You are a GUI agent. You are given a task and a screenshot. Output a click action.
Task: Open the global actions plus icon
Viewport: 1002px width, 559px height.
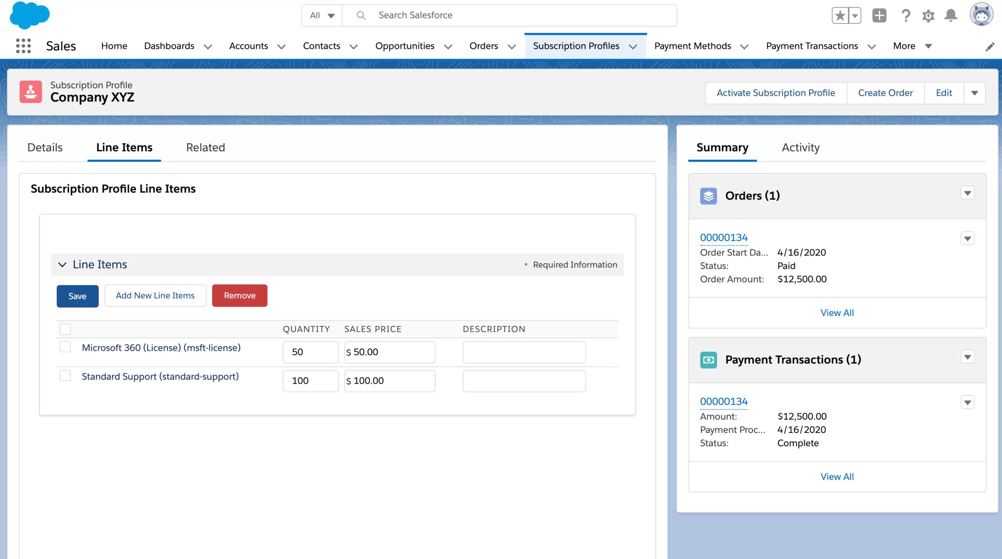coord(879,15)
